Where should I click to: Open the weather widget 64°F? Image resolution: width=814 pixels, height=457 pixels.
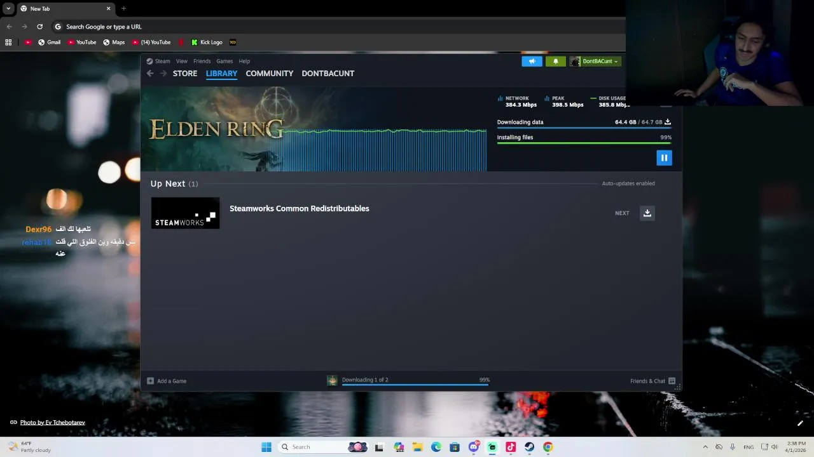[x=29, y=447]
